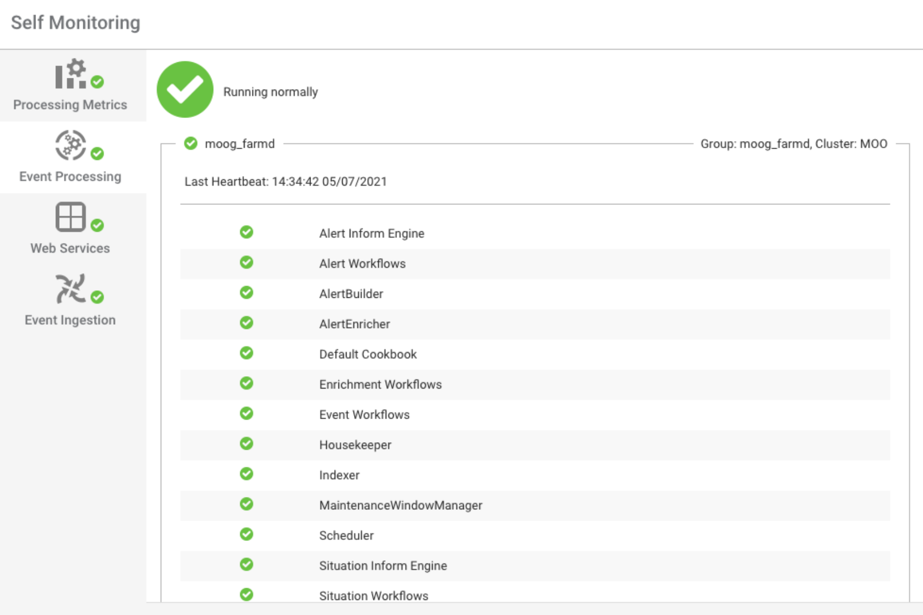Open the Processing Metrics sidebar icon
Viewport: 923px width, 615px height.
tap(70, 74)
